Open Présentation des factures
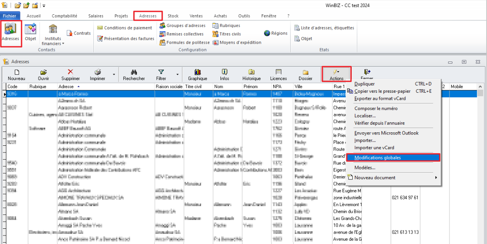This screenshot has height=244, width=487. 125,38
